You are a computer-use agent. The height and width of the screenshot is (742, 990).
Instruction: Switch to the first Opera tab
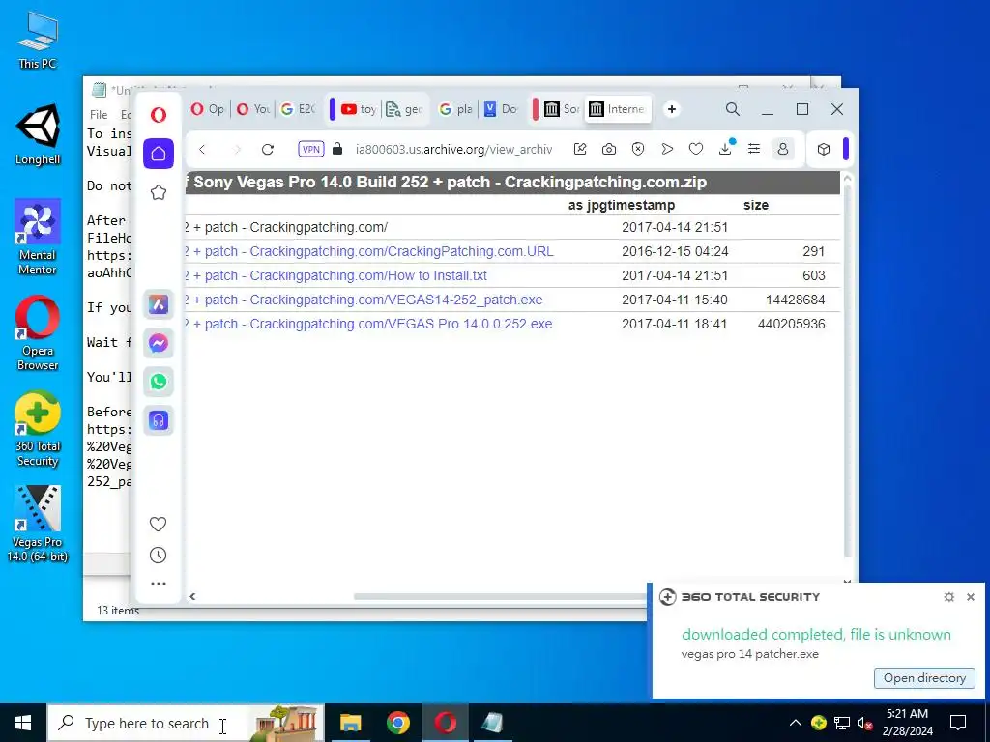[207, 109]
